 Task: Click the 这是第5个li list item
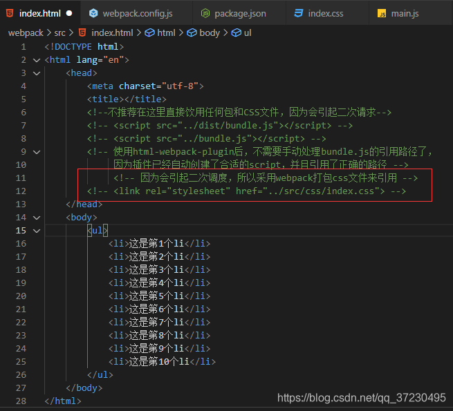point(160,296)
